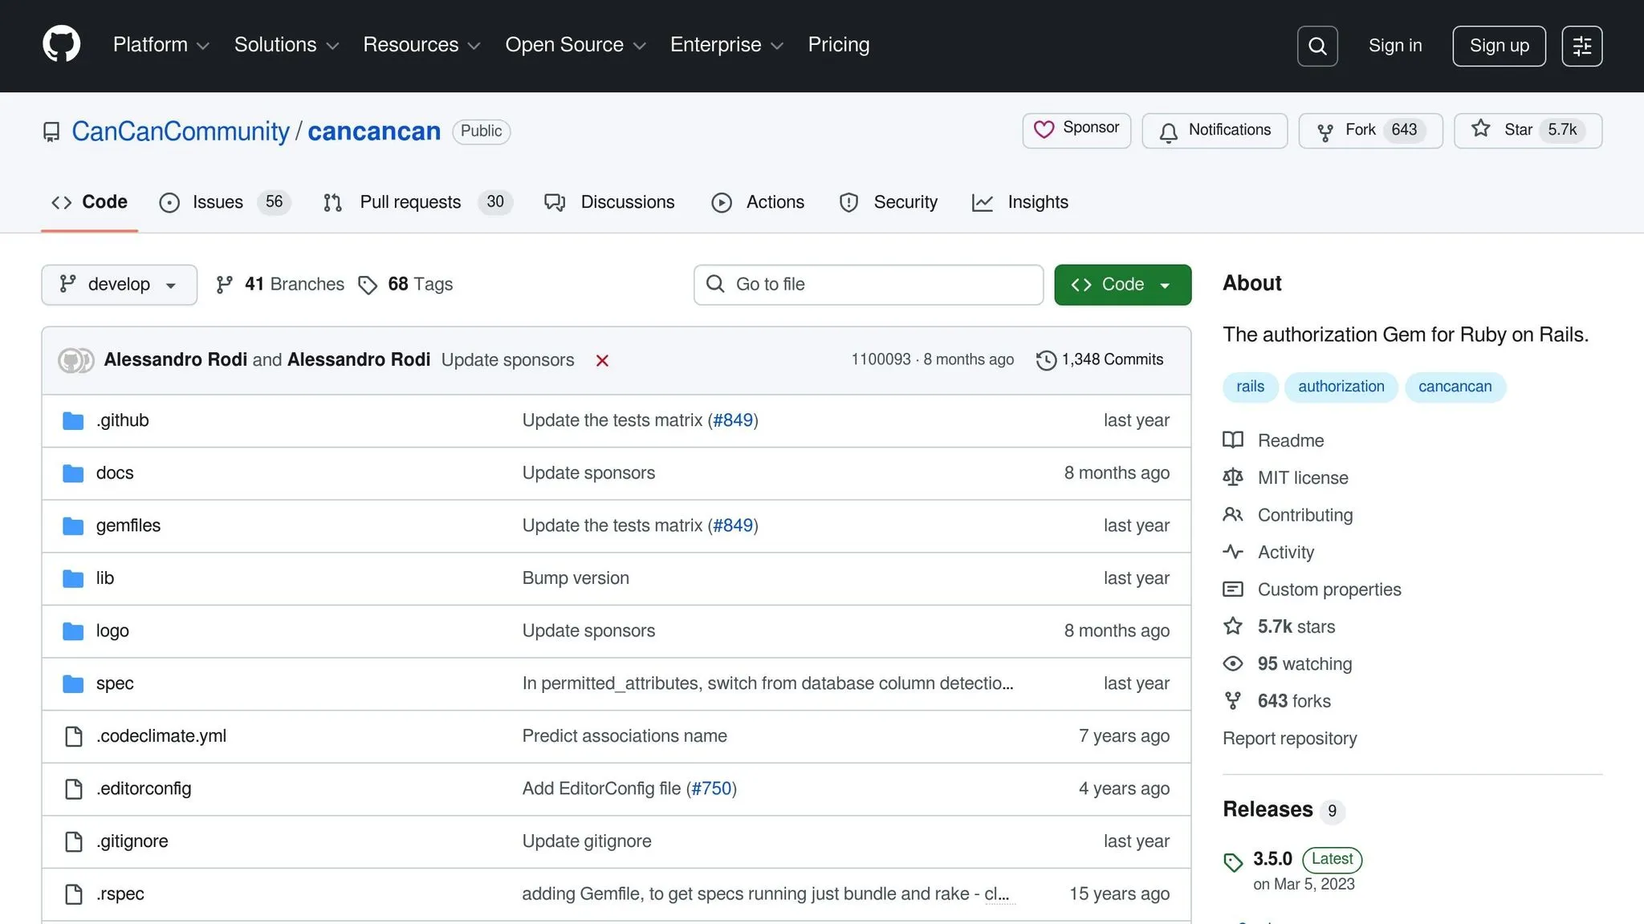This screenshot has width=1644, height=924.
Task: View the Insights tab
Action: click(1019, 202)
